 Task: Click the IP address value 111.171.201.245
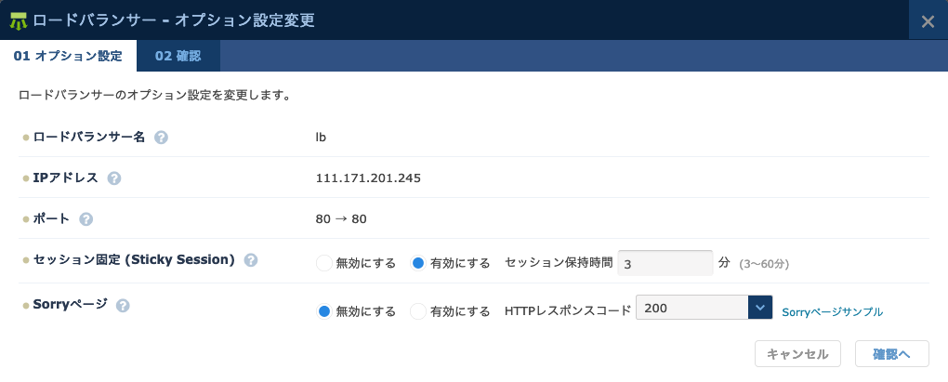pos(368,178)
